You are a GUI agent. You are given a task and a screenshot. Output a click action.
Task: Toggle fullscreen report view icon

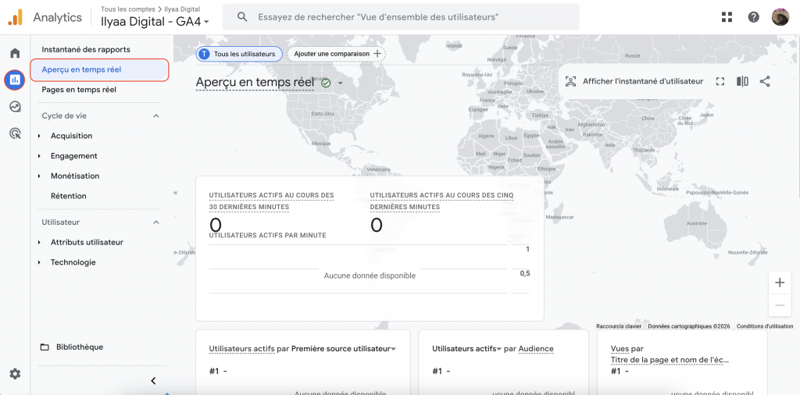point(720,81)
